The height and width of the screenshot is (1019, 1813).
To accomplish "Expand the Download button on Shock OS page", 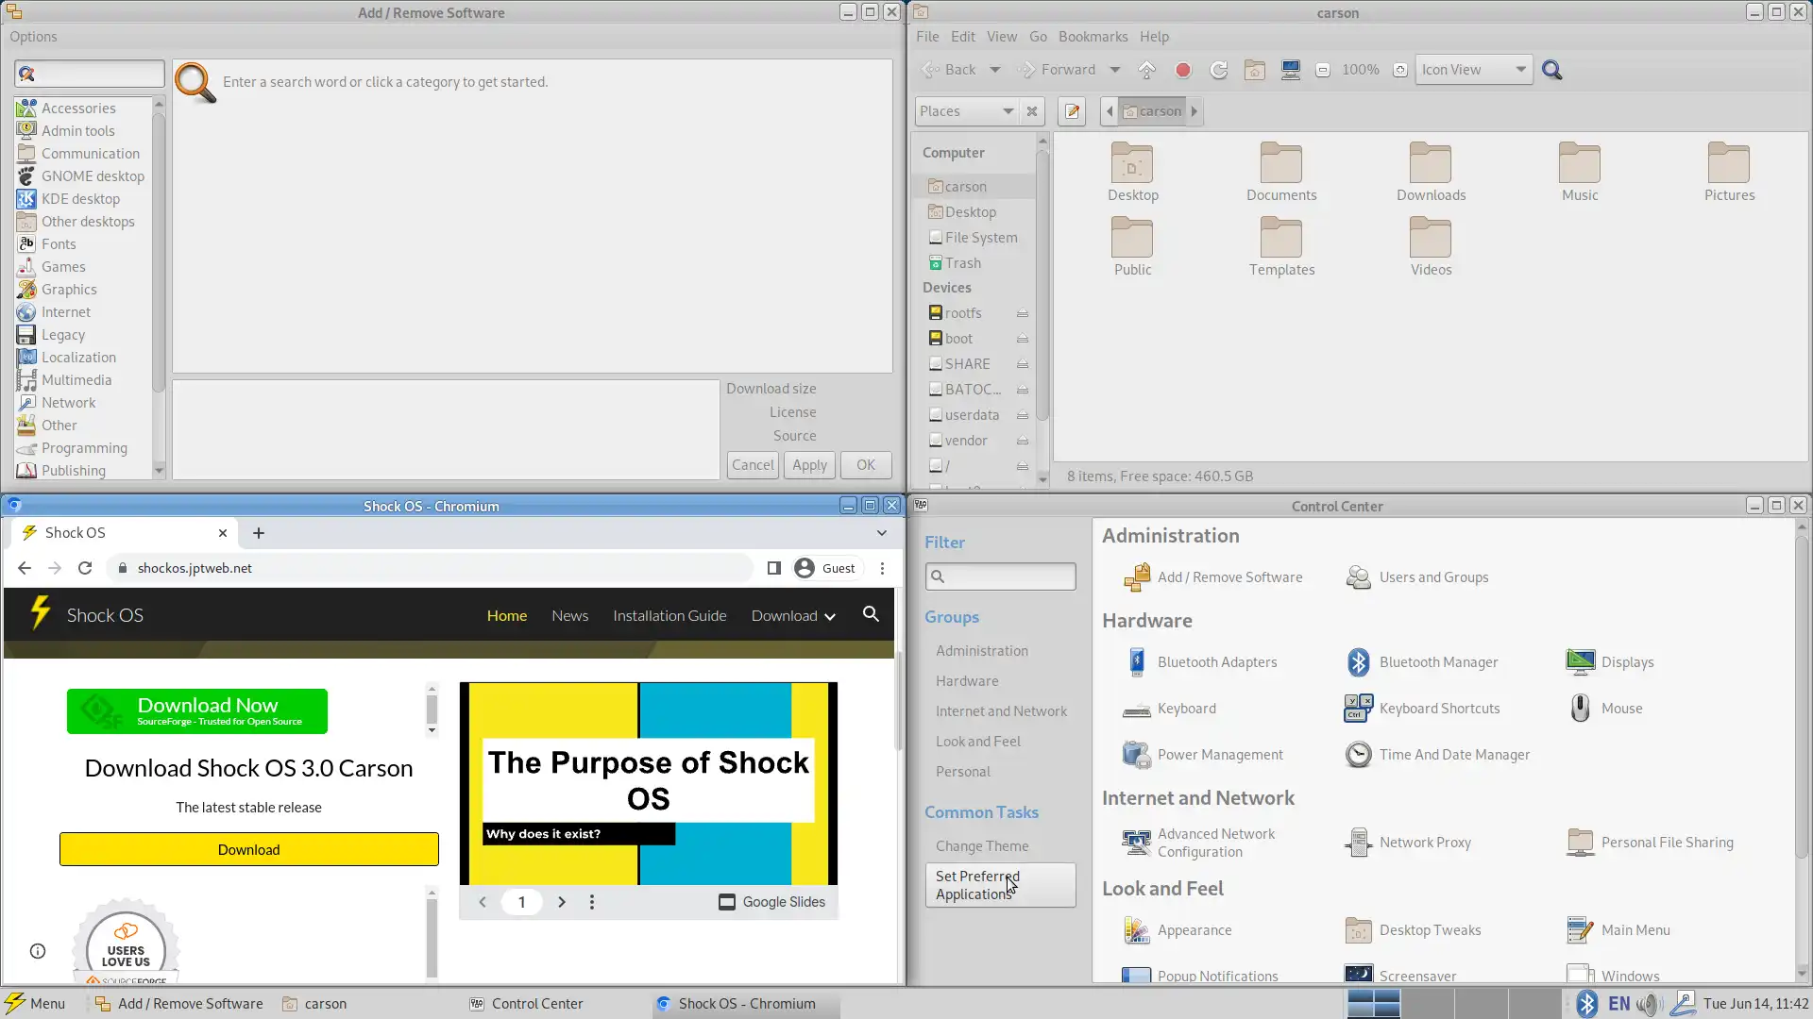I will (x=829, y=616).
